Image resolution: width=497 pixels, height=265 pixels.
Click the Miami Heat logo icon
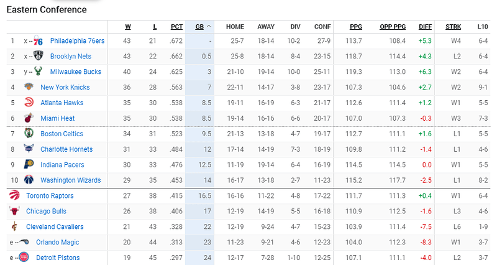[29, 118]
